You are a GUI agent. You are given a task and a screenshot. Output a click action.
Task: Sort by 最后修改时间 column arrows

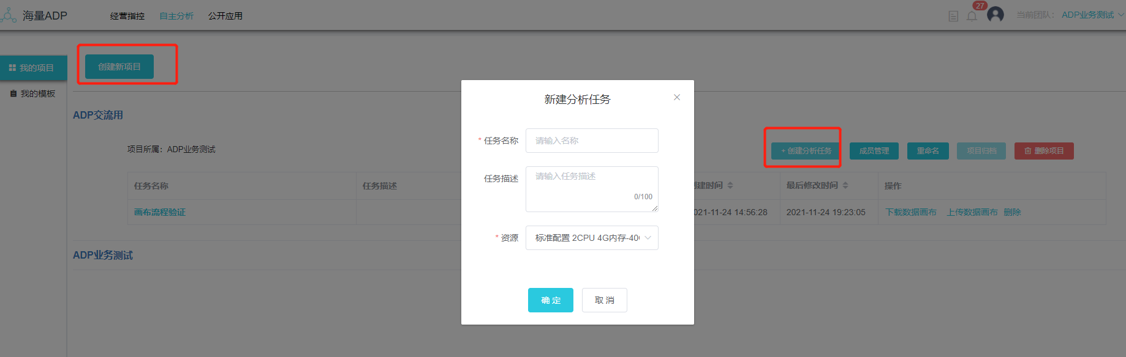(x=845, y=185)
